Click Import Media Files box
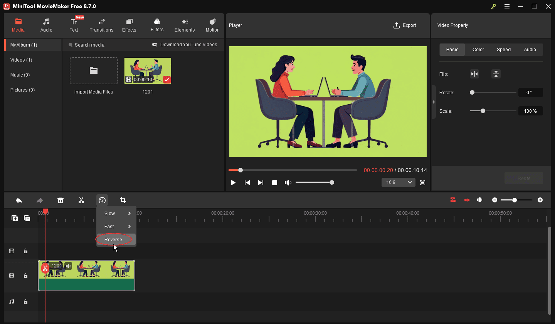Image resolution: width=555 pixels, height=324 pixels. [94, 71]
